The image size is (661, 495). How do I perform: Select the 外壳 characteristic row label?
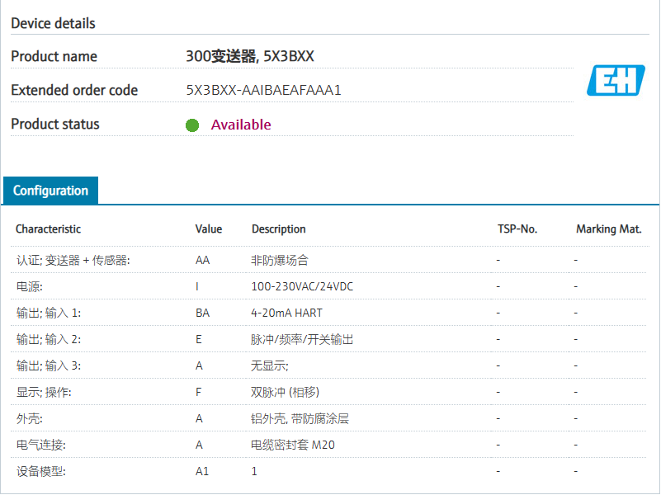point(28,418)
